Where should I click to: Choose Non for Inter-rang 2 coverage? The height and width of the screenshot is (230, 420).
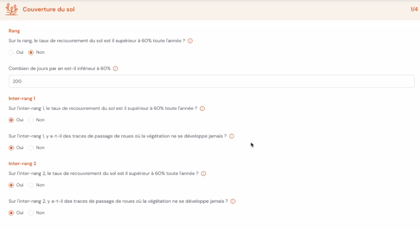(x=31, y=185)
